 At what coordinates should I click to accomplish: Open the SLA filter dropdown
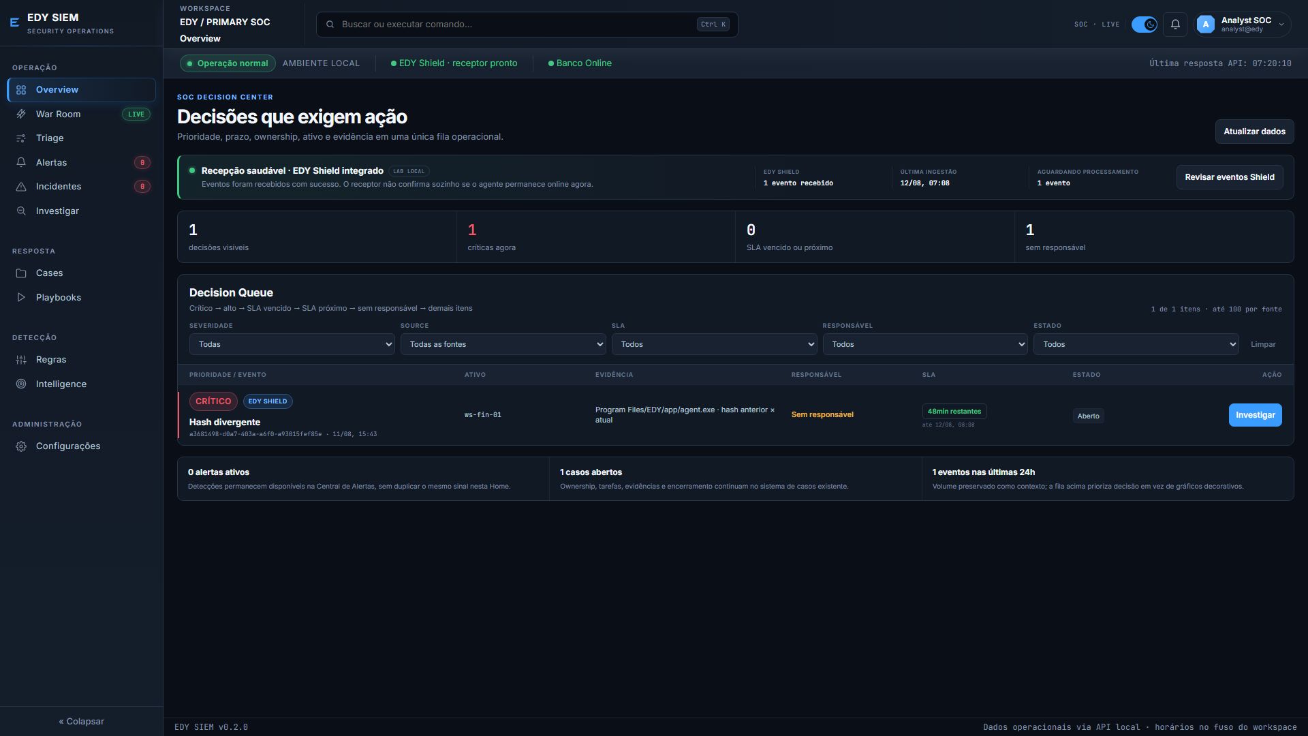[x=715, y=344]
